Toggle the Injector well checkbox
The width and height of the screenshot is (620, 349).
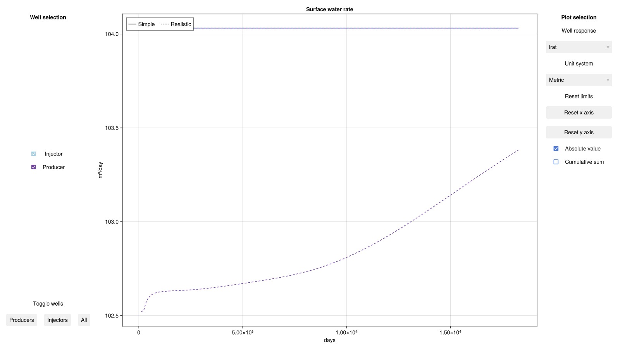point(34,154)
